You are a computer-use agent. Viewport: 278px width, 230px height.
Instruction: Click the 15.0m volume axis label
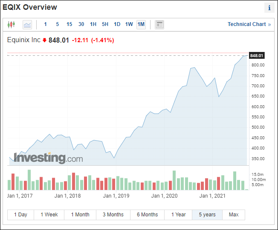(x=258, y=175)
